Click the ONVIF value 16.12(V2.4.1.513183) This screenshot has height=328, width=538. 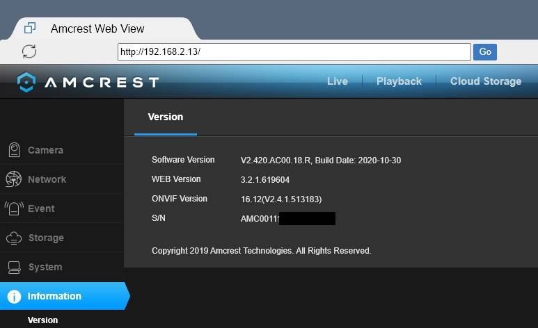pos(281,199)
